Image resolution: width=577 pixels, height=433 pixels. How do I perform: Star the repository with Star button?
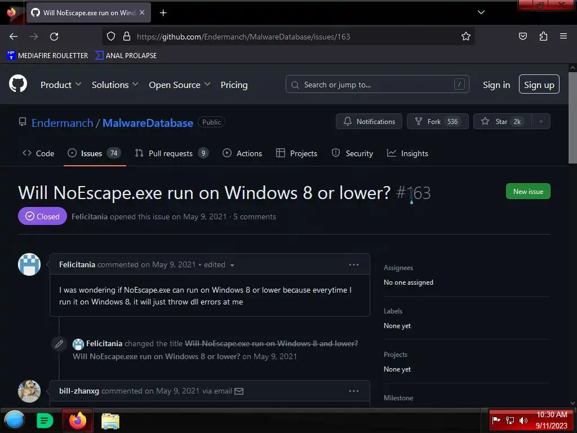click(x=502, y=122)
